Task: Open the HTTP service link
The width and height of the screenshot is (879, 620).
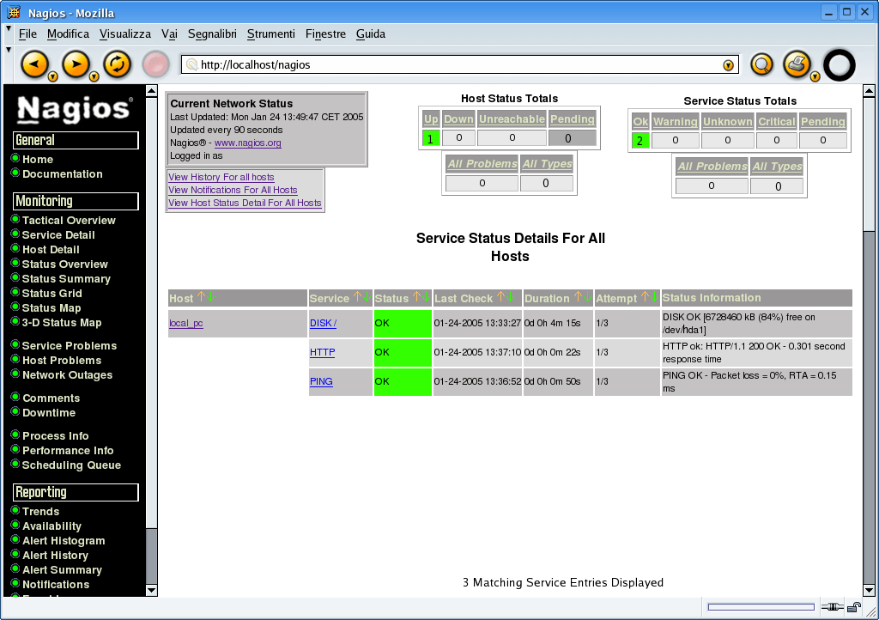Action: [323, 353]
